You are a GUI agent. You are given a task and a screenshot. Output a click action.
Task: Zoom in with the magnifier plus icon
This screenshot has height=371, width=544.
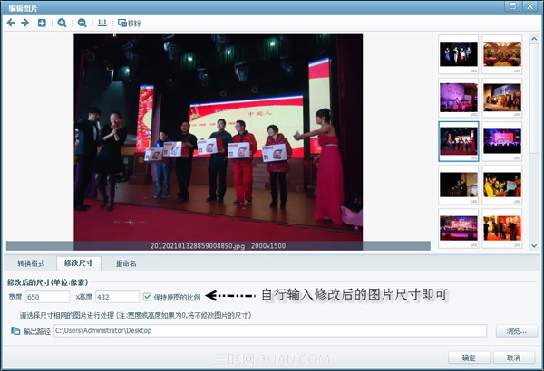coord(62,23)
